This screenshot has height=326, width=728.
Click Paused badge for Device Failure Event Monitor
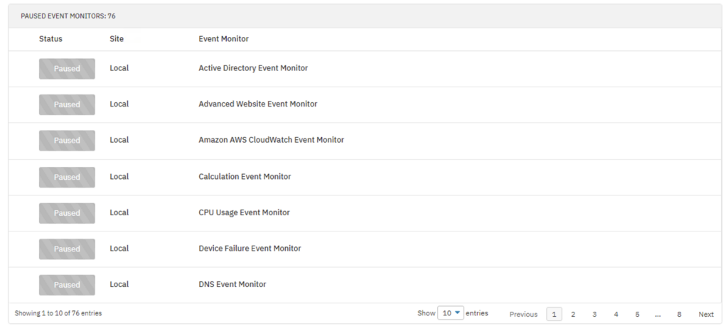click(x=67, y=249)
